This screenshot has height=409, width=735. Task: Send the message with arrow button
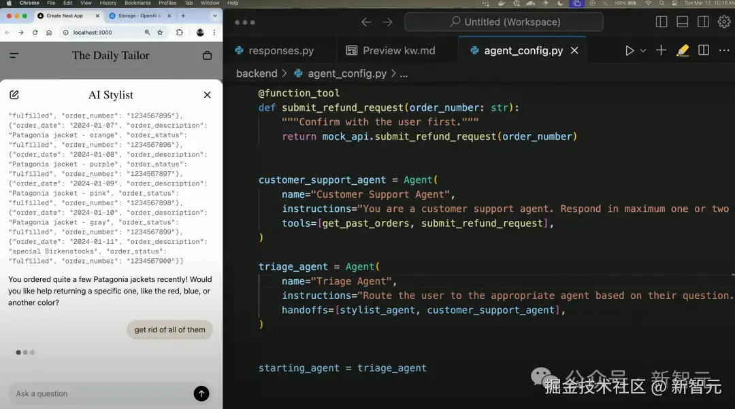click(x=201, y=393)
